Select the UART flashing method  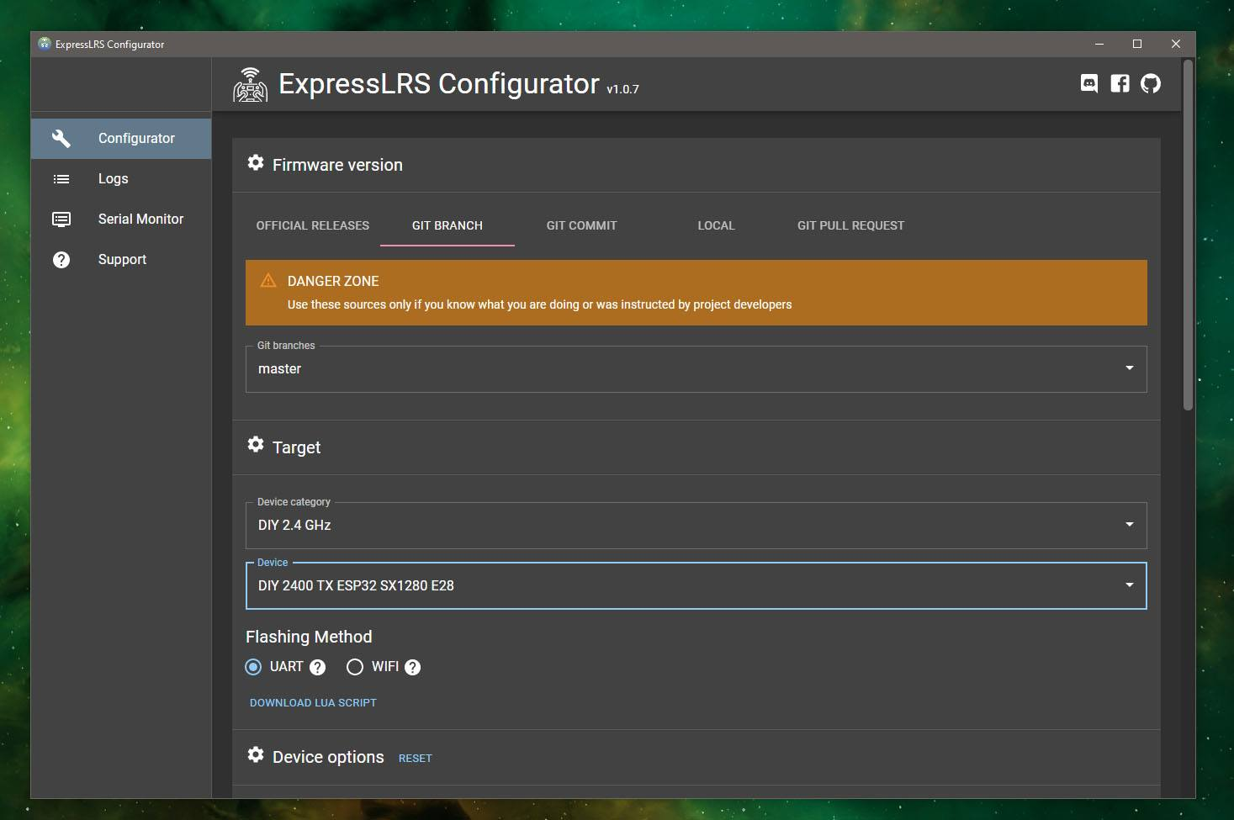253,667
